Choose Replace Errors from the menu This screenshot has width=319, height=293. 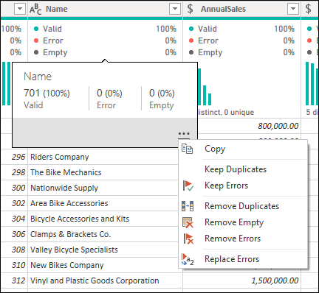[x=243, y=259]
